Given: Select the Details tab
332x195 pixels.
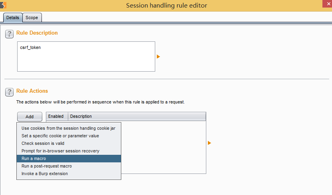Looking at the screenshot, I should (x=13, y=18).
